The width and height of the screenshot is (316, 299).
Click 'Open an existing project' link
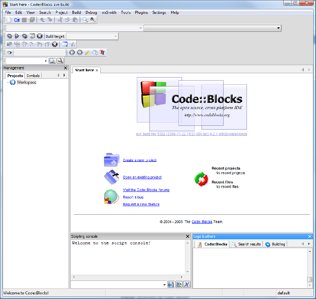(x=142, y=177)
